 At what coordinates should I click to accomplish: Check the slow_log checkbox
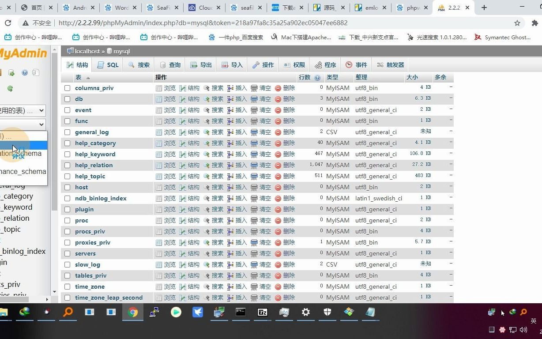pos(67,264)
